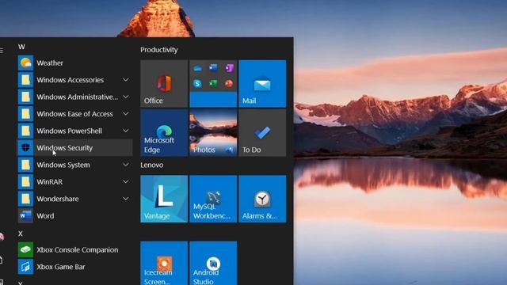Viewport: 507px width, 285px height.
Task: Launch the Word app icon
Action: coord(25,216)
